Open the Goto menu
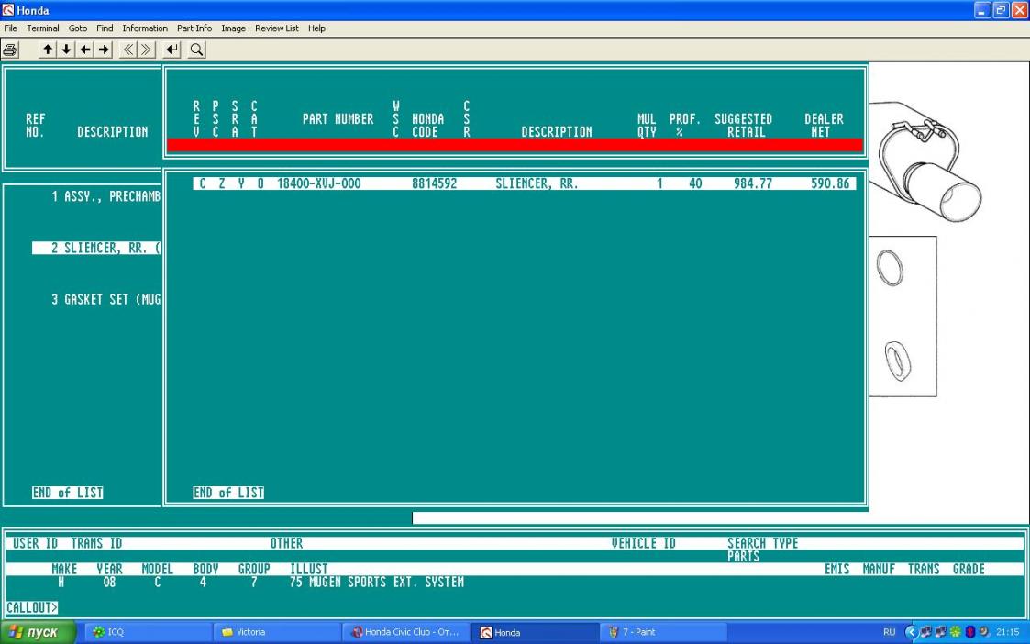This screenshot has width=1030, height=644. (x=78, y=28)
